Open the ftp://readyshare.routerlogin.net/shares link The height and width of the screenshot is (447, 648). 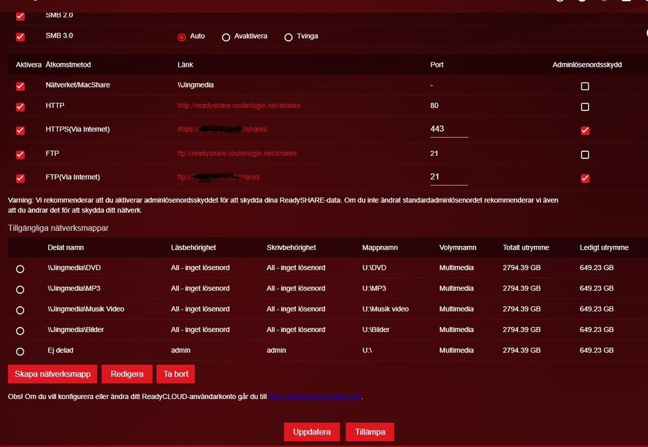(x=237, y=154)
